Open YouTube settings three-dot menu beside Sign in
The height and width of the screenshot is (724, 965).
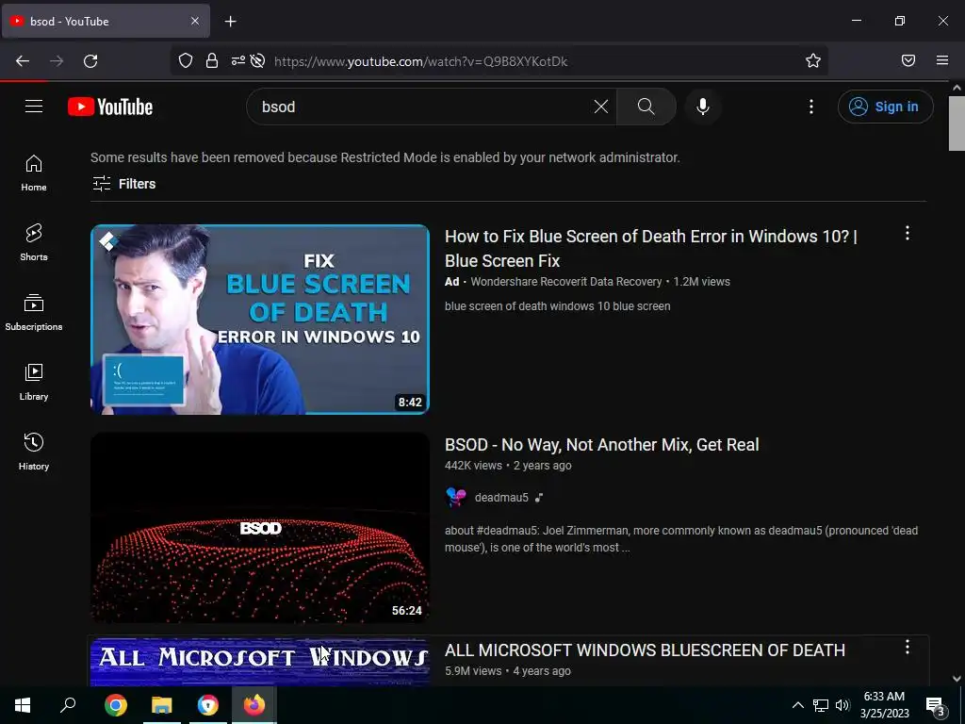[x=811, y=107]
